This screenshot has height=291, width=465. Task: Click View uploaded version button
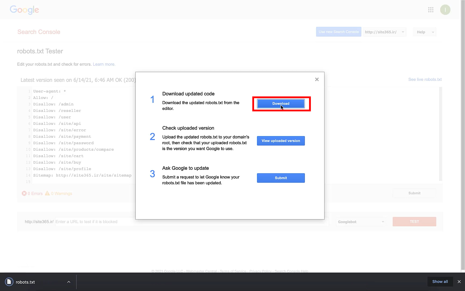(281, 141)
